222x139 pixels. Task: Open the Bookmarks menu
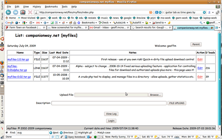[51, 7]
